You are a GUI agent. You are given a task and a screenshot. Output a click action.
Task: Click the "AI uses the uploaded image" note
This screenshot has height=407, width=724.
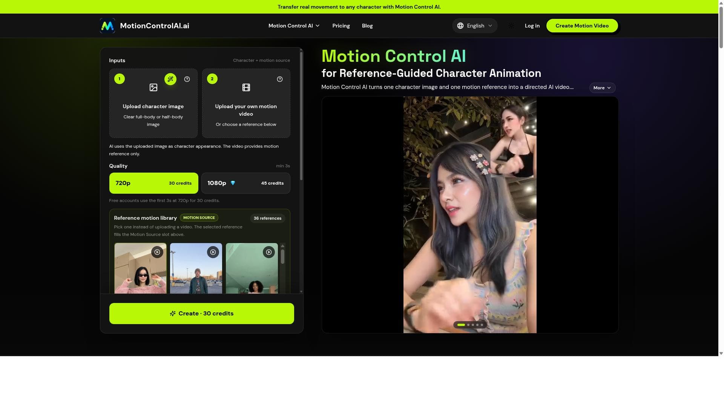194,150
